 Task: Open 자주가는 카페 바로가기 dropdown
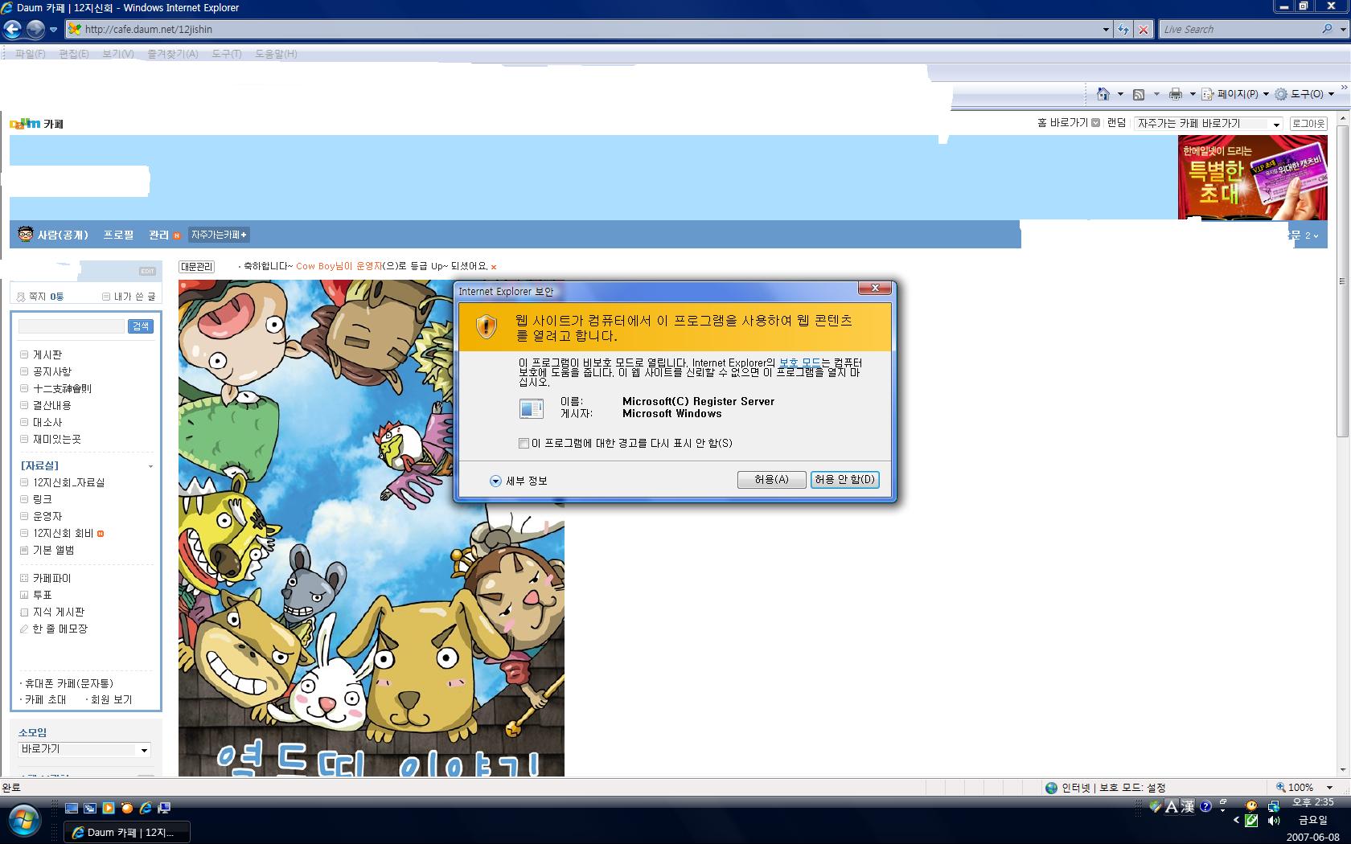tap(1276, 124)
